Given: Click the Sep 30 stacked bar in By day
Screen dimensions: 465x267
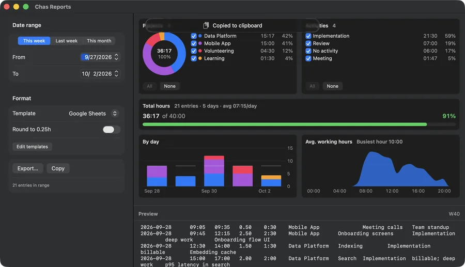Looking at the screenshot, I should tap(214, 171).
